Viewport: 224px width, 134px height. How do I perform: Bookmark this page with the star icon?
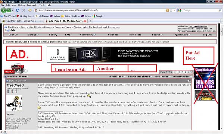click(x=171, y=10)
